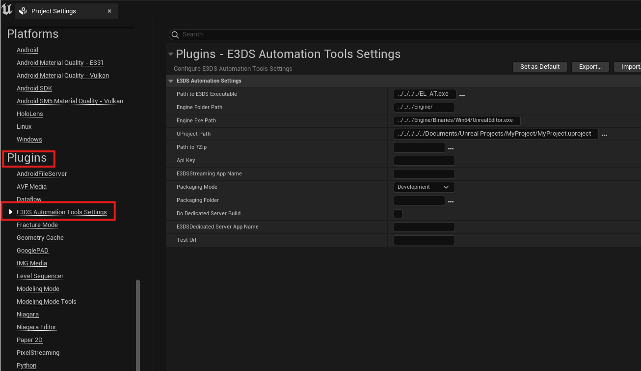Click the Packaging Folder input field

point(419,200)
